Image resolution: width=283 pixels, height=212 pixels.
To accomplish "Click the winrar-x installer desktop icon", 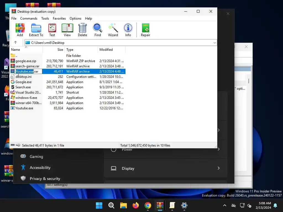I will point(7,173).
